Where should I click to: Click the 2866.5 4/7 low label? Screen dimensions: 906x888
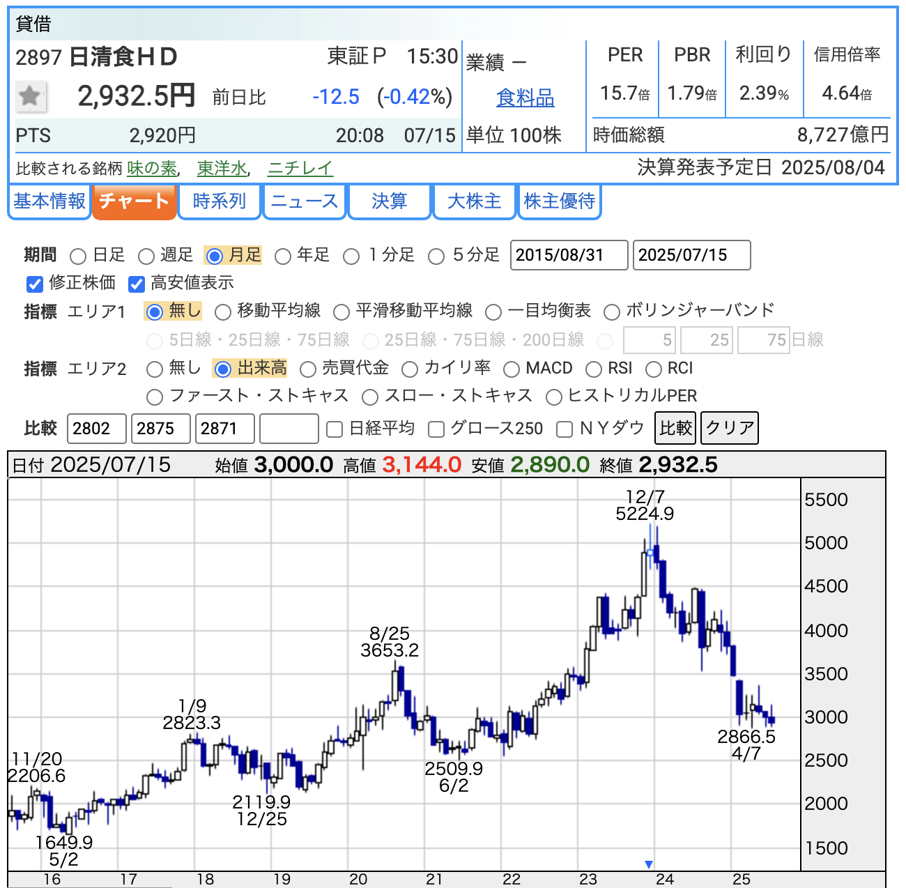pyautogui.click(x=746, y=745)
